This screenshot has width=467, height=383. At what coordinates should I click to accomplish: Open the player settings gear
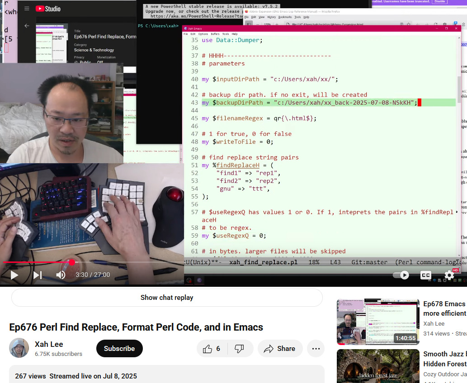coord(449,275)
